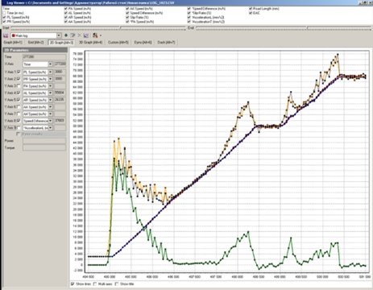Screen dimensions: 373x290
Task: Click the chart icon left of Main log
Action: (x=6, y=35)
